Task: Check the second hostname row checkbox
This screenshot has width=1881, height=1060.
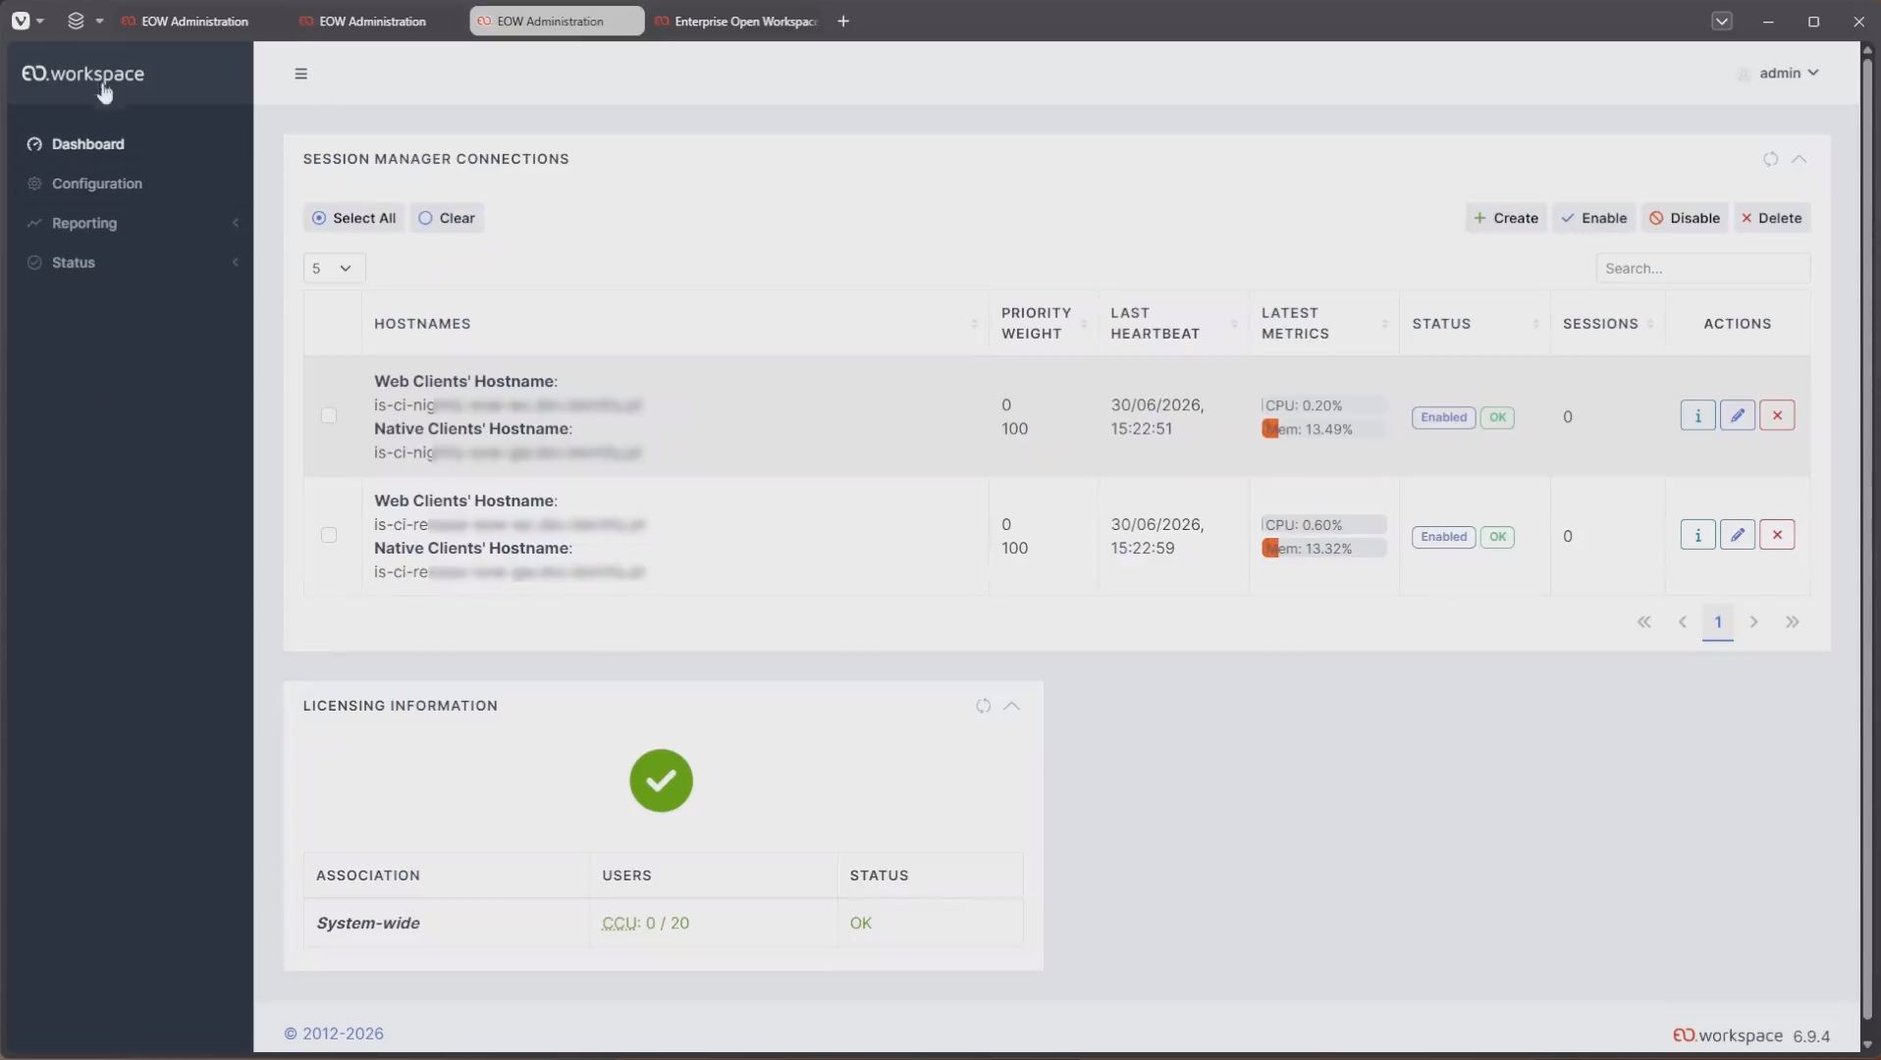Action: [x=329, y=535]
